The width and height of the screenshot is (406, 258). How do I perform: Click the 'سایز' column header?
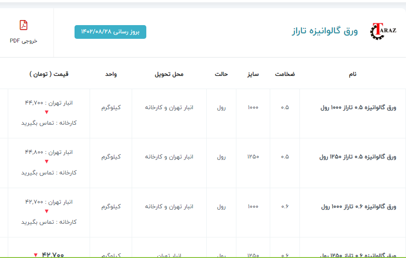point(253,74)
